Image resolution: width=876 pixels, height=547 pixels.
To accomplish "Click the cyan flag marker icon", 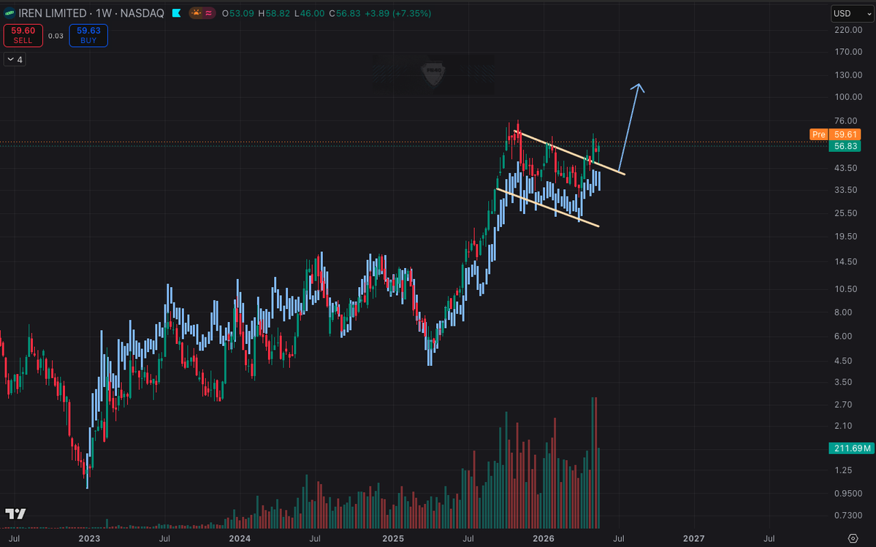I will [x=177, y=13].
